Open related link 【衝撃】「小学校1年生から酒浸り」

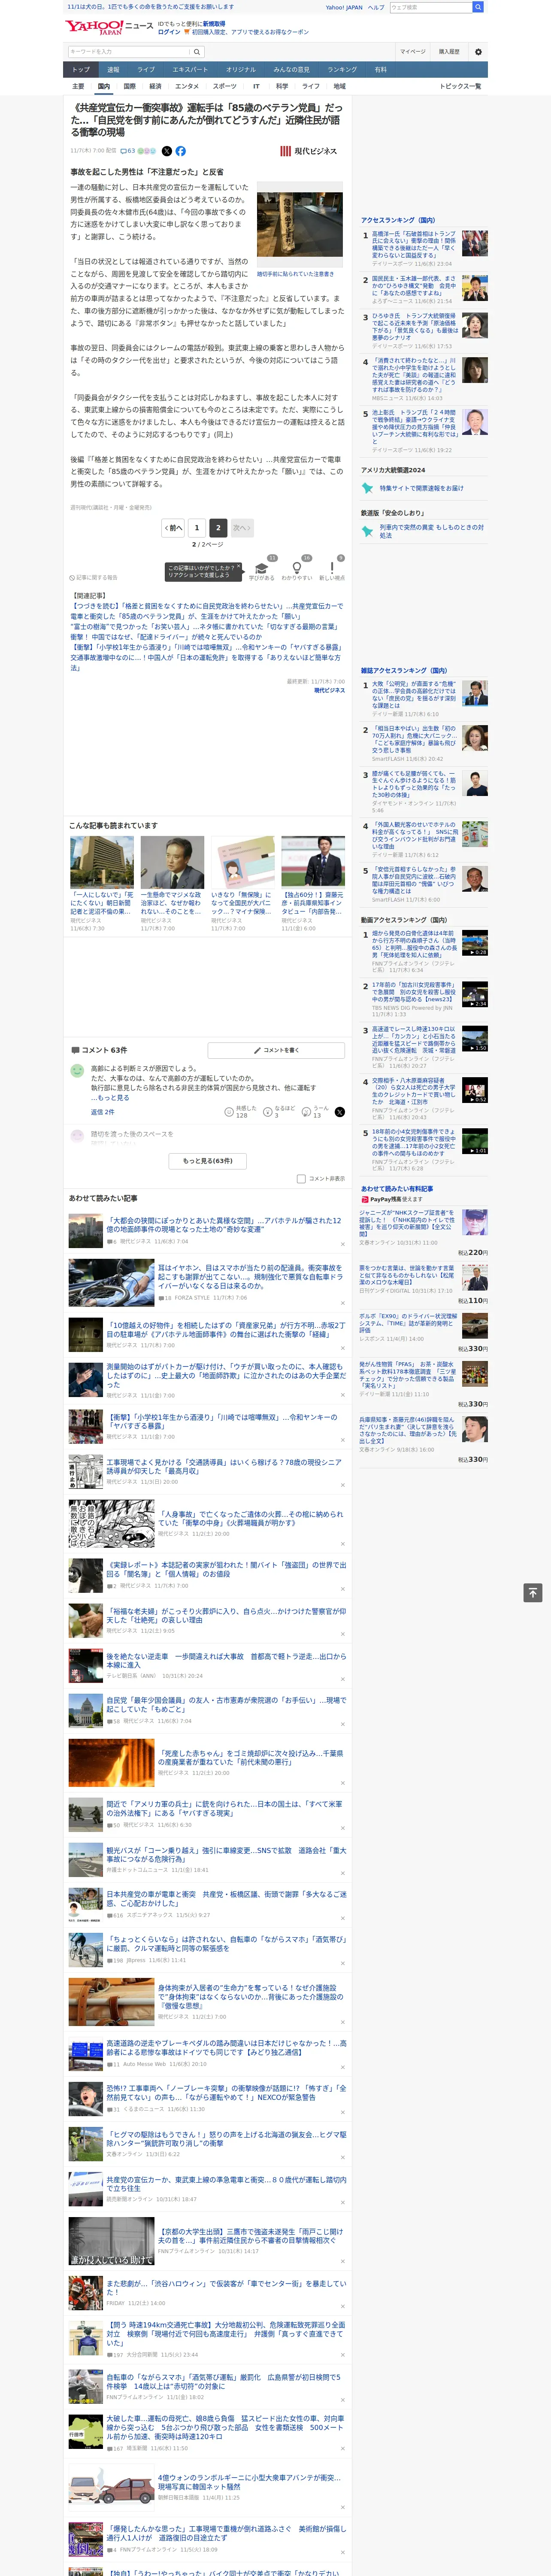(206, 647)
